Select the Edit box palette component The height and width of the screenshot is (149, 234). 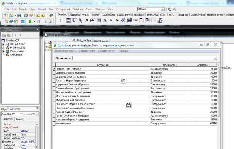pos(93,20)
